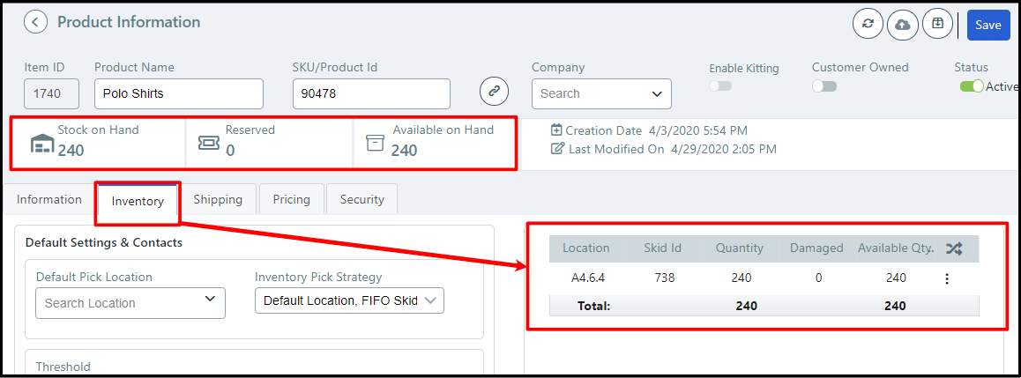
Task: Click the SKU/Product Id text field
Action: click(371, 93)
